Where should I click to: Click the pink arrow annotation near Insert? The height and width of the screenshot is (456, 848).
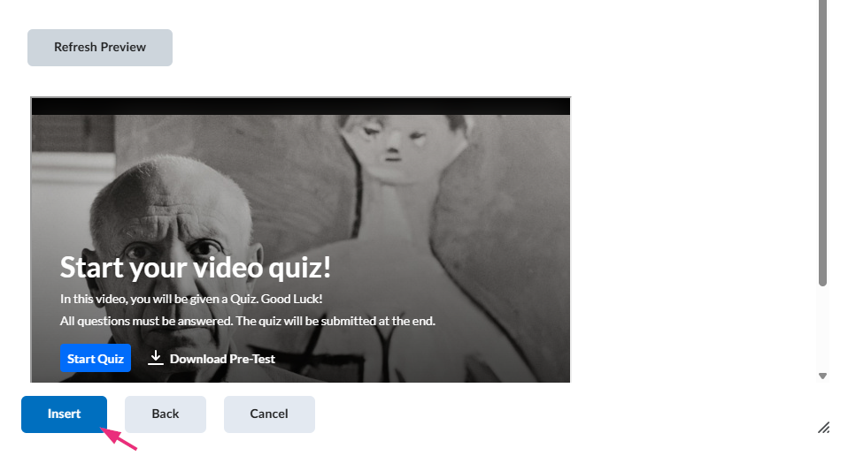pyautogui.click(x=119, y=438)
